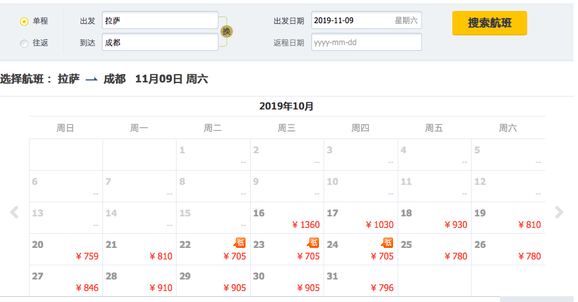Choose October 26 priced ¥780
Viewport: 578px width, 302px height.
[x=508, y=249]
